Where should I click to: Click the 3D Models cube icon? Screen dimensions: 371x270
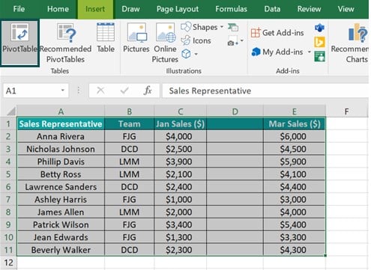186,54
